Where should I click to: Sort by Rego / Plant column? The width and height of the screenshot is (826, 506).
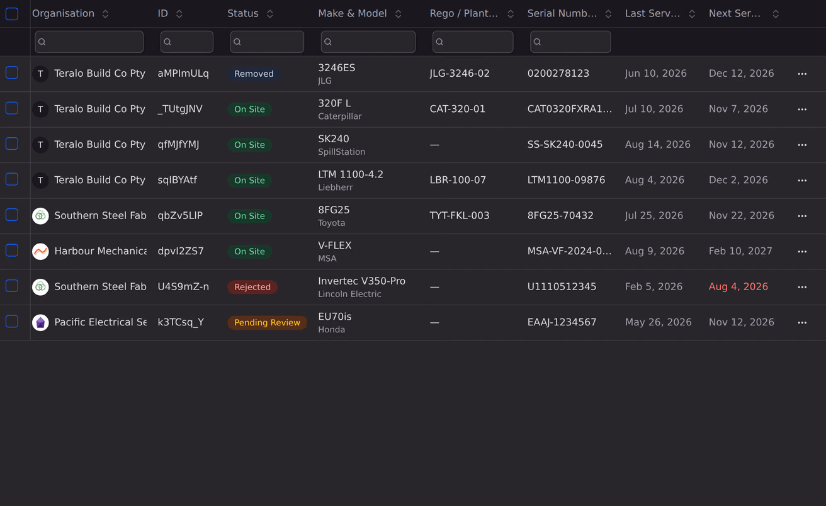tap(511, 14)
